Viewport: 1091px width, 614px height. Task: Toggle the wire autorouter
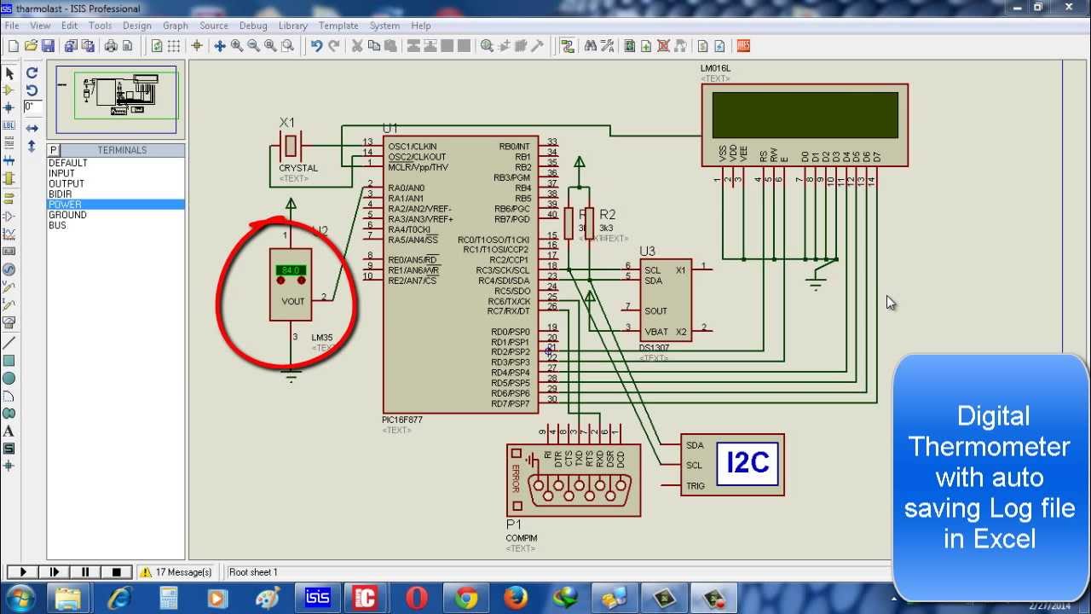(x=567, y=46)
